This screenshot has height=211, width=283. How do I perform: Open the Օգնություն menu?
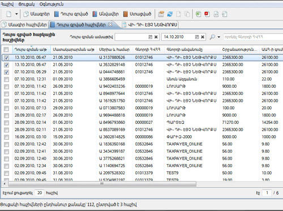pos(52,4)
